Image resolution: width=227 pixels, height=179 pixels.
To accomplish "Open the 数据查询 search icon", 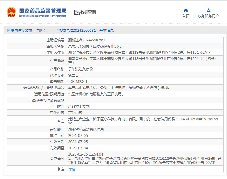I will click(77, 12).
